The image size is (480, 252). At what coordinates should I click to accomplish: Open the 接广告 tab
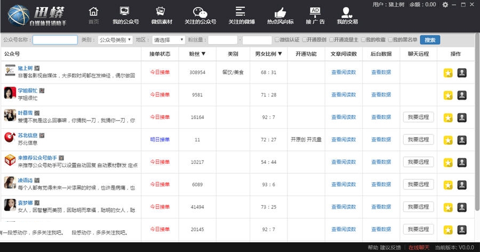pos(315,15)
